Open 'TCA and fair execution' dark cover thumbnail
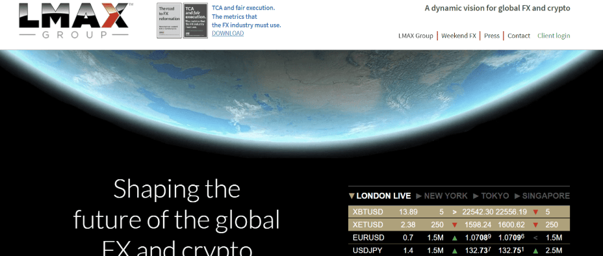 click(196, 20)
